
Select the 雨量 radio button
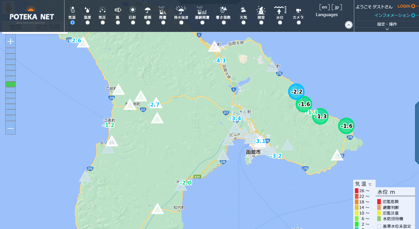162,22
